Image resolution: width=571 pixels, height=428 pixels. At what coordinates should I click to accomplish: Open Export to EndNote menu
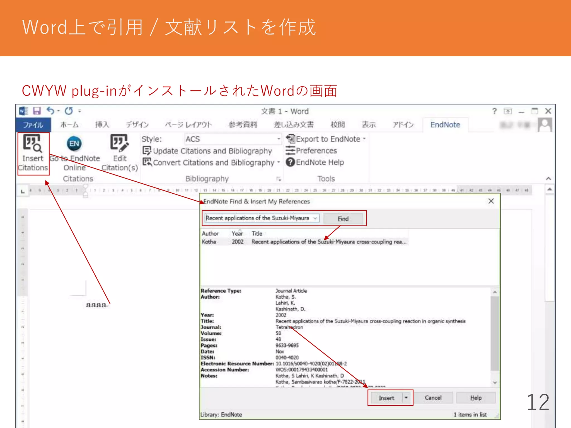326,139
